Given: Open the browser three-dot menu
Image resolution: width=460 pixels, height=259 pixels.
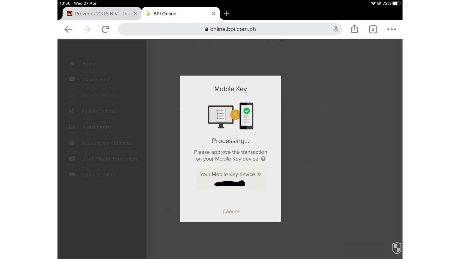Looking at the screenshot, I should tap(392, 29).
